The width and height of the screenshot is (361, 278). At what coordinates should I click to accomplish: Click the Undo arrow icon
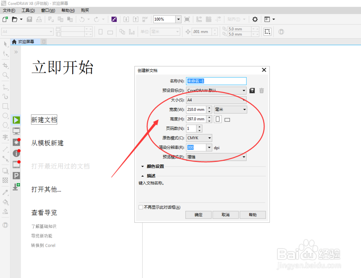tap(82, 19)
